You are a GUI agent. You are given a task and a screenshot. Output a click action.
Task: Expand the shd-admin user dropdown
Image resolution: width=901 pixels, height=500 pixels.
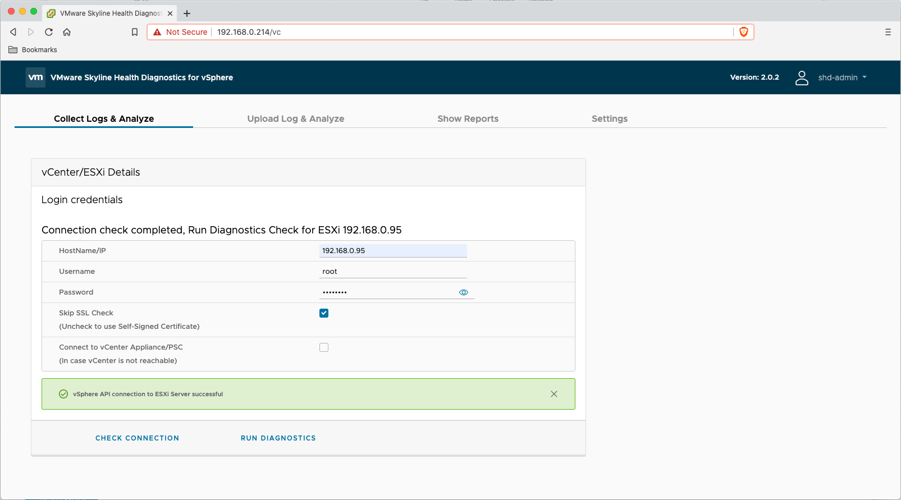(x=843, y=77)
